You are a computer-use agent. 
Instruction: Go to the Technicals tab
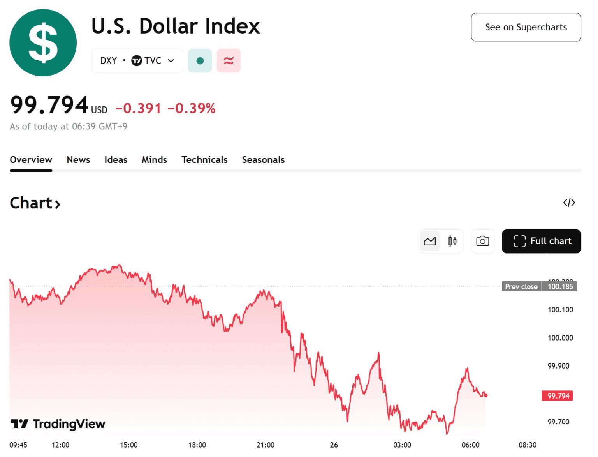point(204,160)
